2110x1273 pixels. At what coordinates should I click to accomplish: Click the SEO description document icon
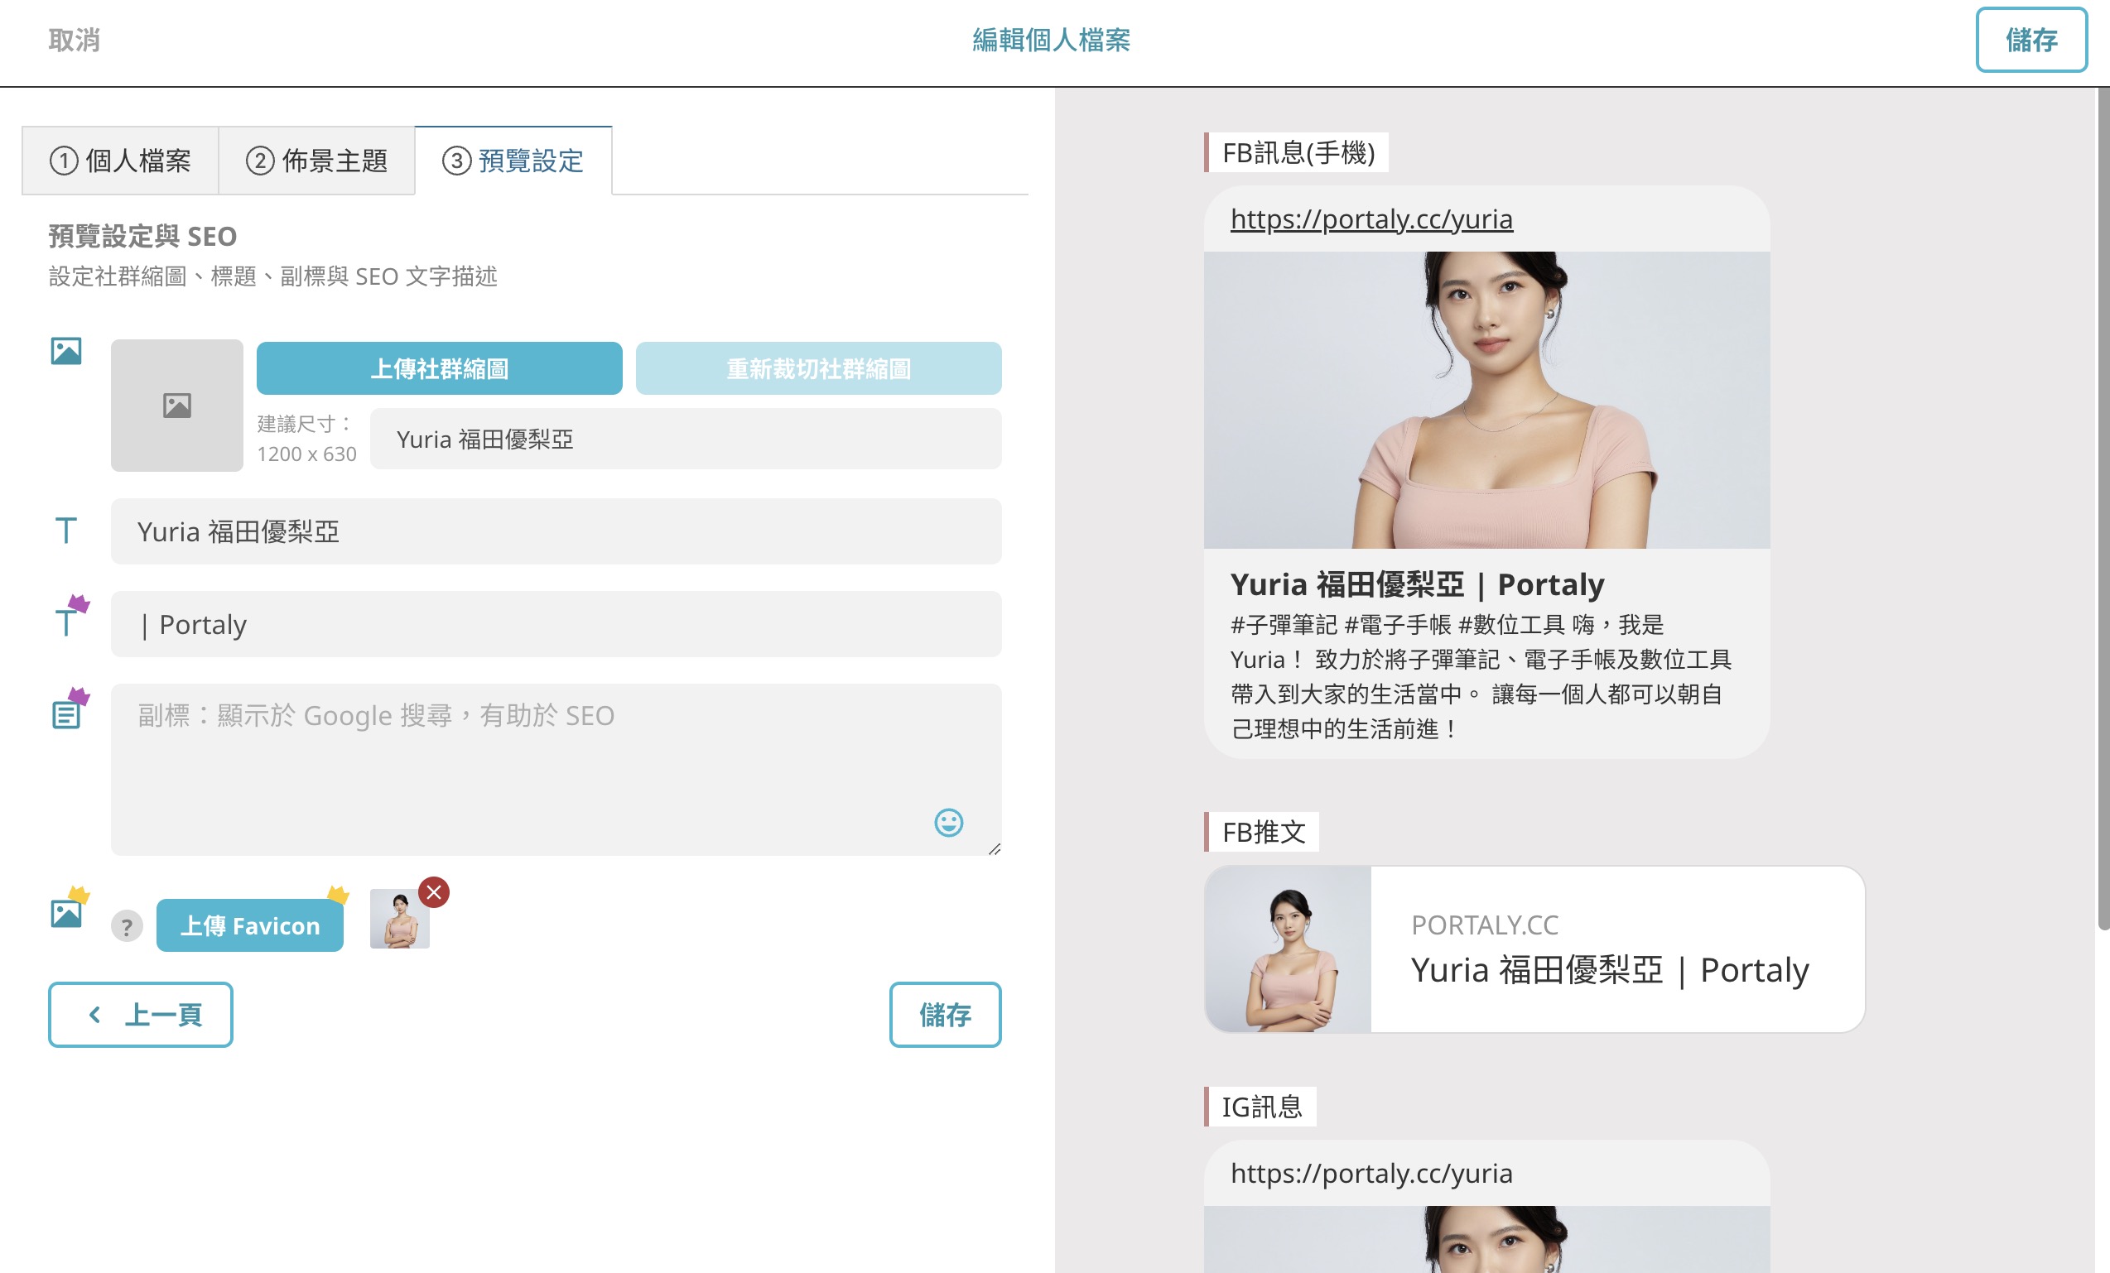pyautogui.click(x=71, y=708)
